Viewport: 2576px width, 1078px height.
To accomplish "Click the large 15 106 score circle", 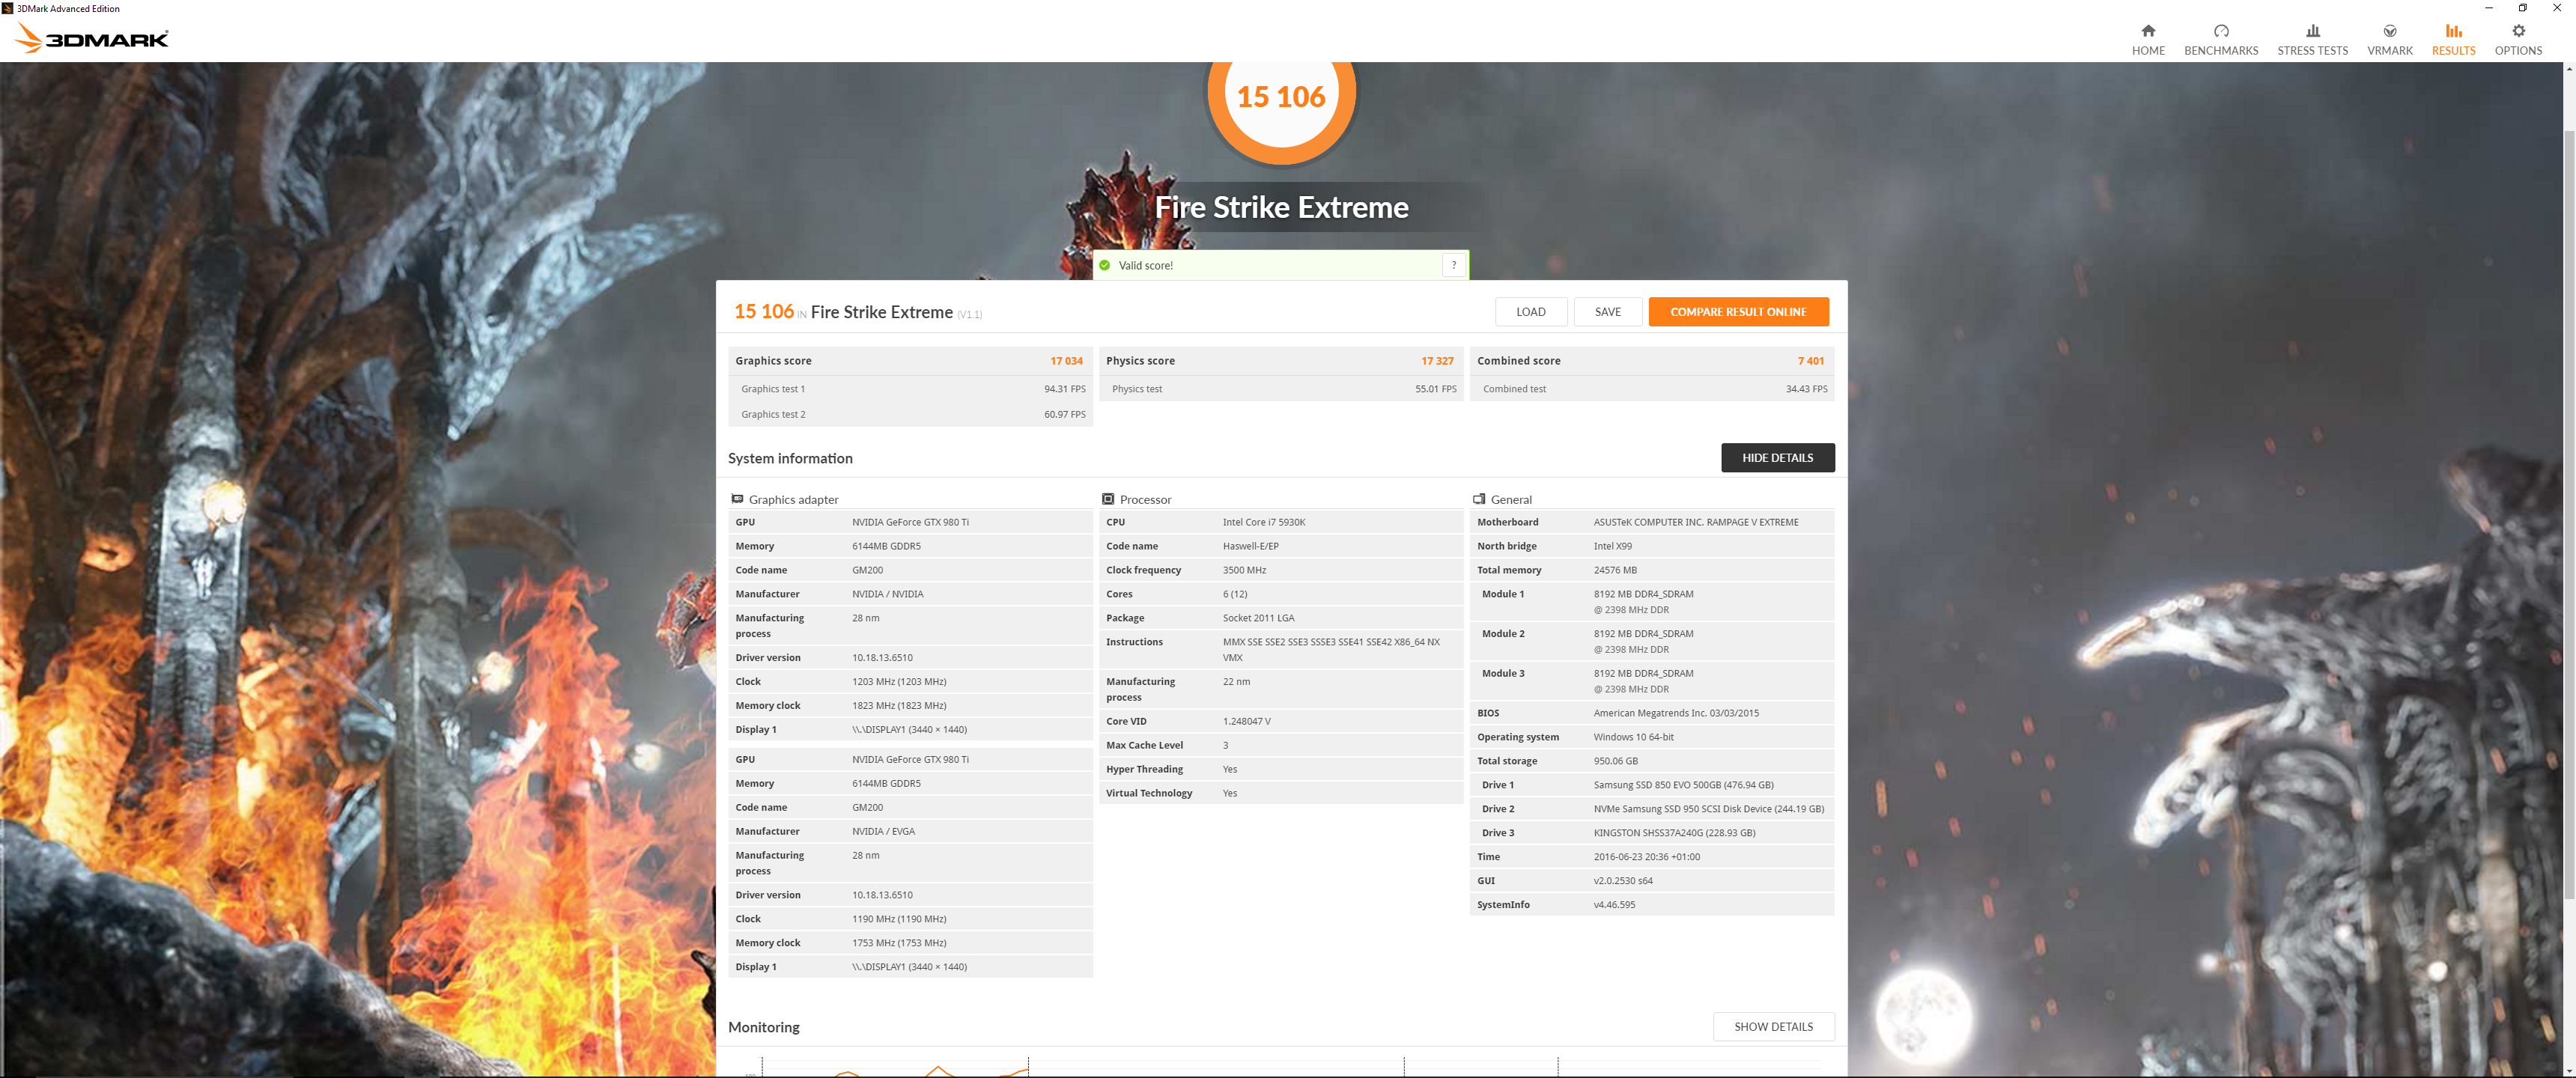I will (x=1281, y=96).
